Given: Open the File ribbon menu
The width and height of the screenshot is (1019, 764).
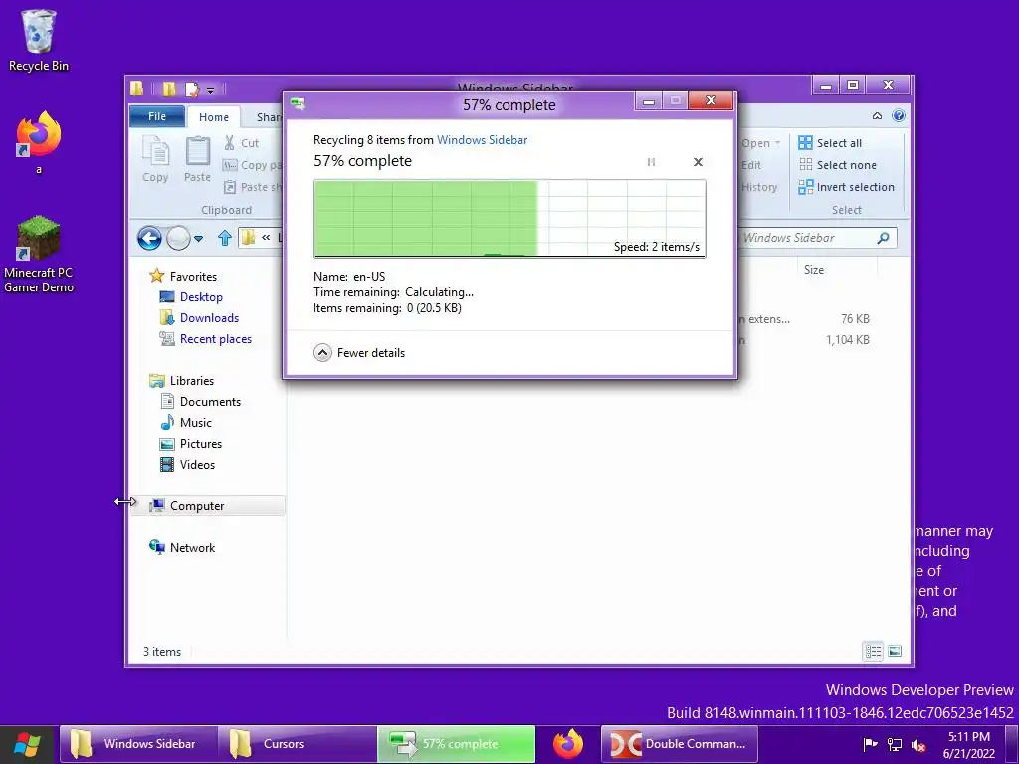Looking at the screenshot, I should click(x=156, y=116).
